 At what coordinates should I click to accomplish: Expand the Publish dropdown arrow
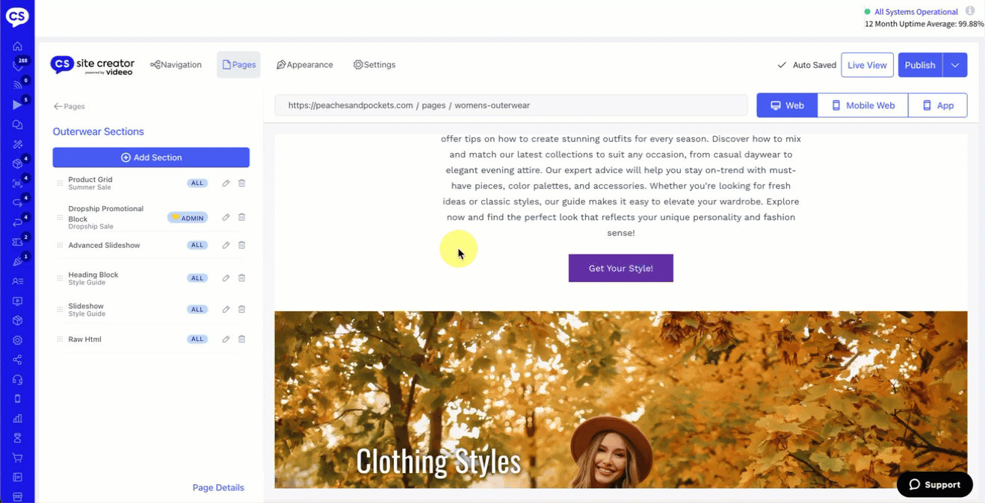[955, 66]
